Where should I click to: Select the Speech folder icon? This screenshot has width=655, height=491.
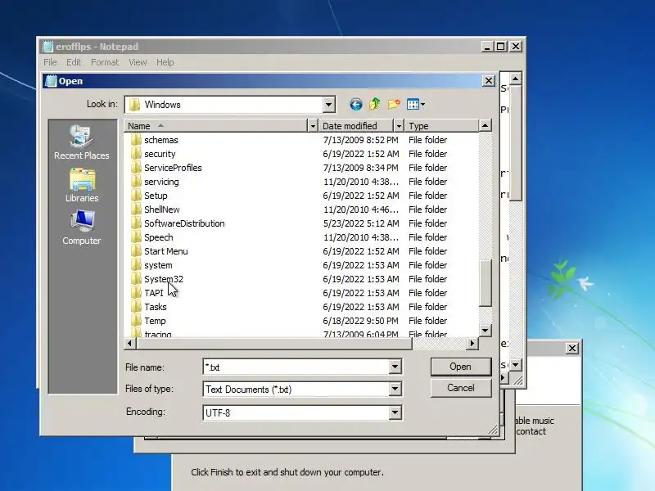tap(136, 237)
